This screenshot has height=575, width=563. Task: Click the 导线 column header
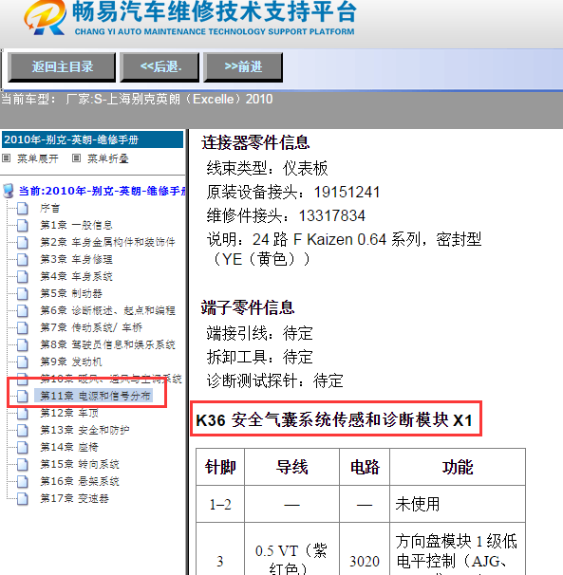[x=291, y=467]
